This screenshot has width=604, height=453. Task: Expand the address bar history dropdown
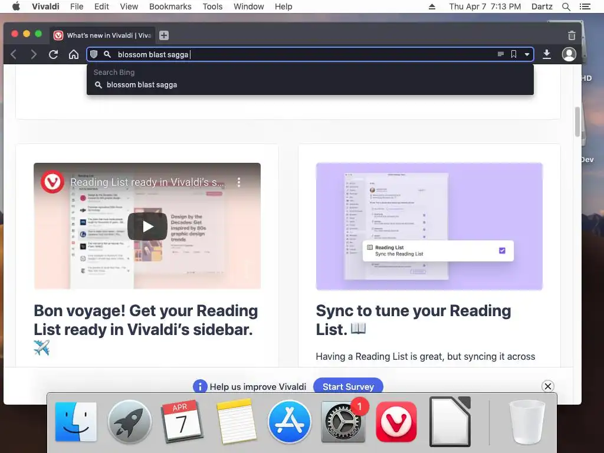click(x=527, y=55)
